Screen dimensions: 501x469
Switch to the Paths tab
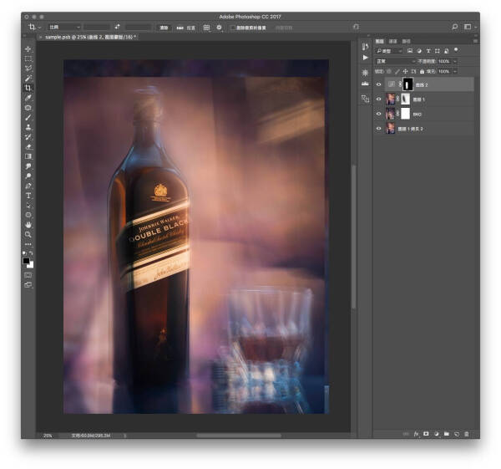tap(406, 41)
